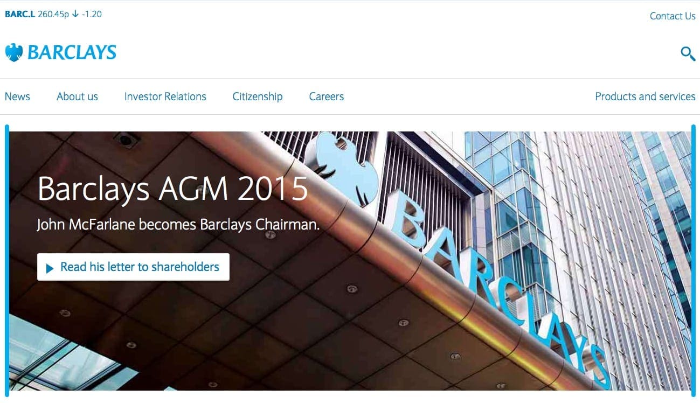Screen dimensions: 700x403
Task: Click John McFarlane becomes Barclays Chairman text
Action: point(178,225)
